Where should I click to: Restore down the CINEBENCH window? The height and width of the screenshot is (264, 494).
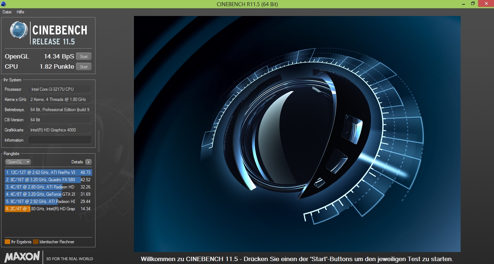pos(473,4)
